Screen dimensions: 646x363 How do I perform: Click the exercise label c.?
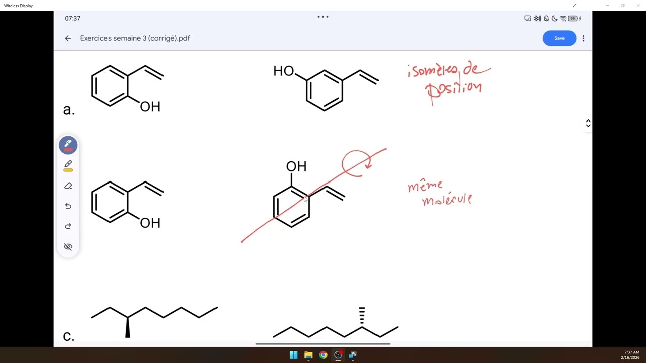pos(69,336)
